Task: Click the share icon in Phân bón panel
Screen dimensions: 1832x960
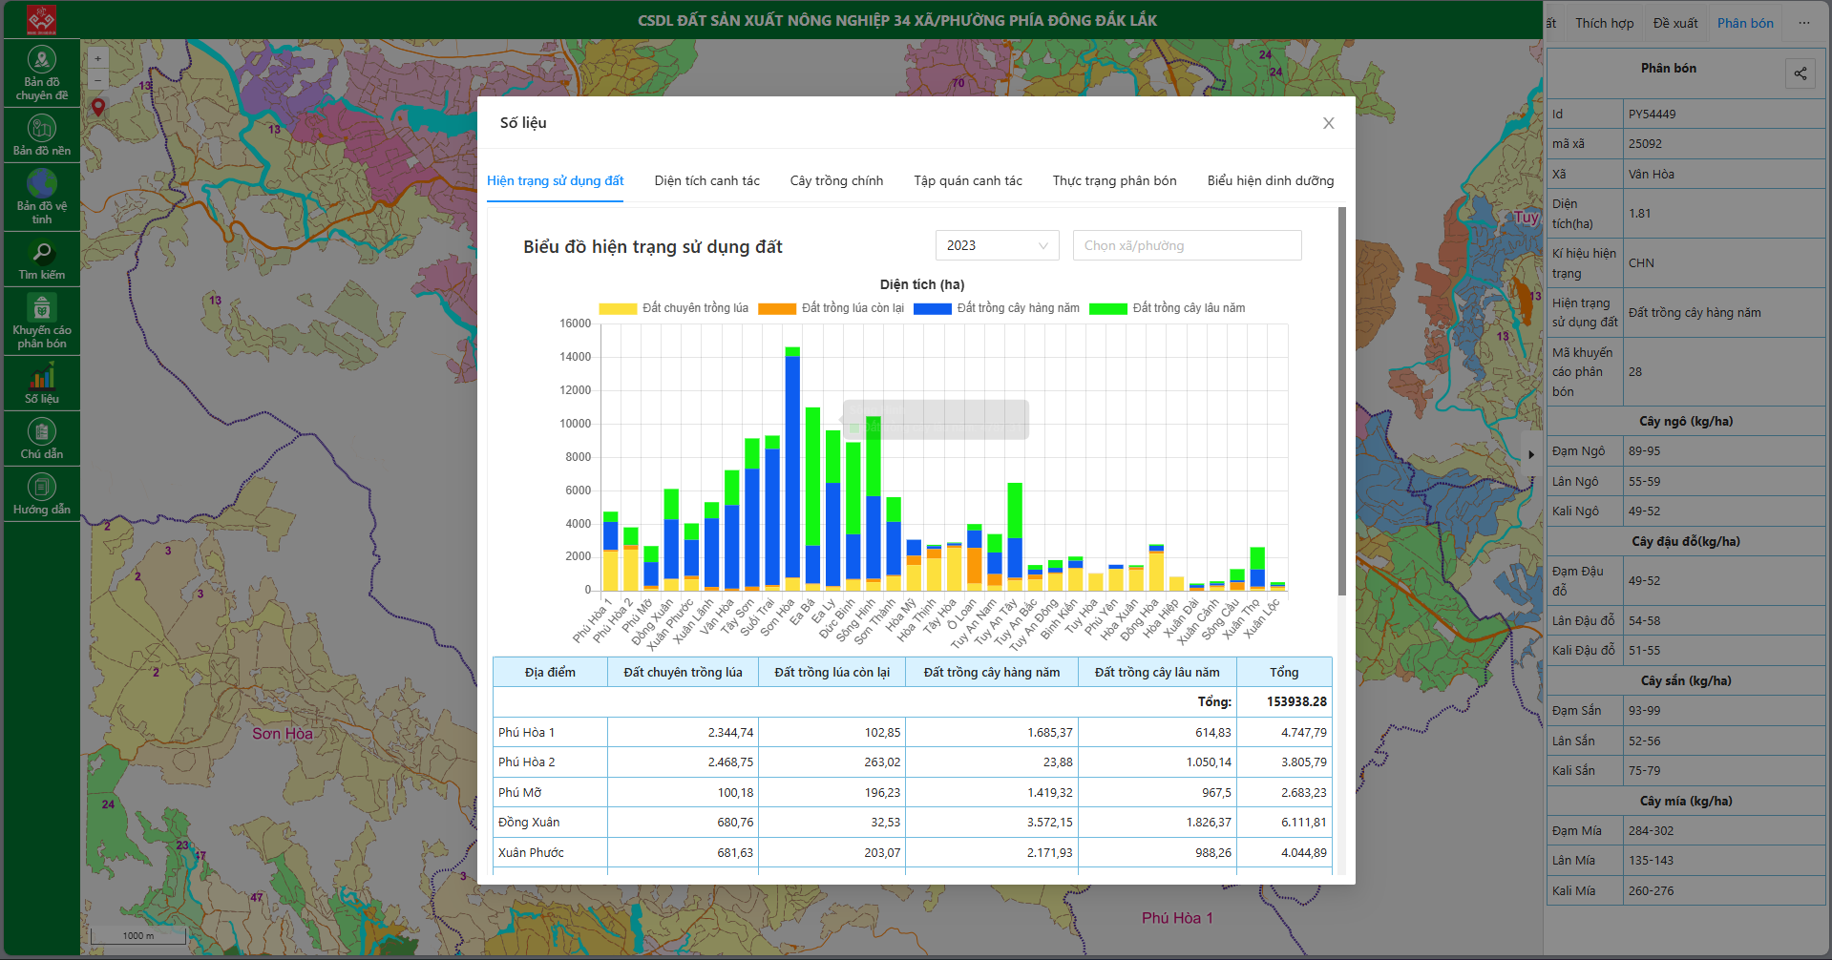Action: coord(1800,73)
